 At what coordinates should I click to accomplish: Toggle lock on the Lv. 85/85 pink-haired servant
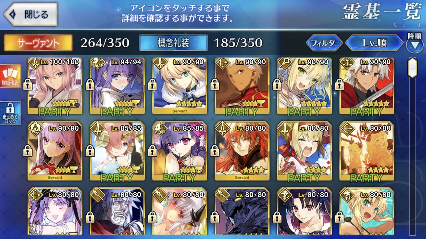pos(90,150)
